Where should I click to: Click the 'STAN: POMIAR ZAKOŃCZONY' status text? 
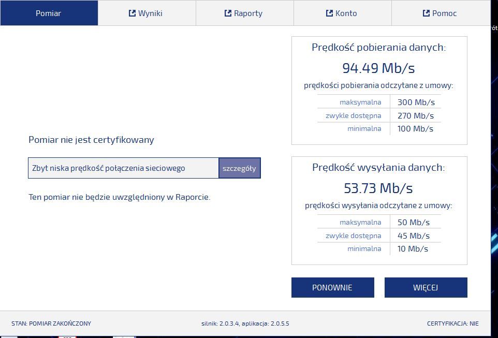[51, 324]
